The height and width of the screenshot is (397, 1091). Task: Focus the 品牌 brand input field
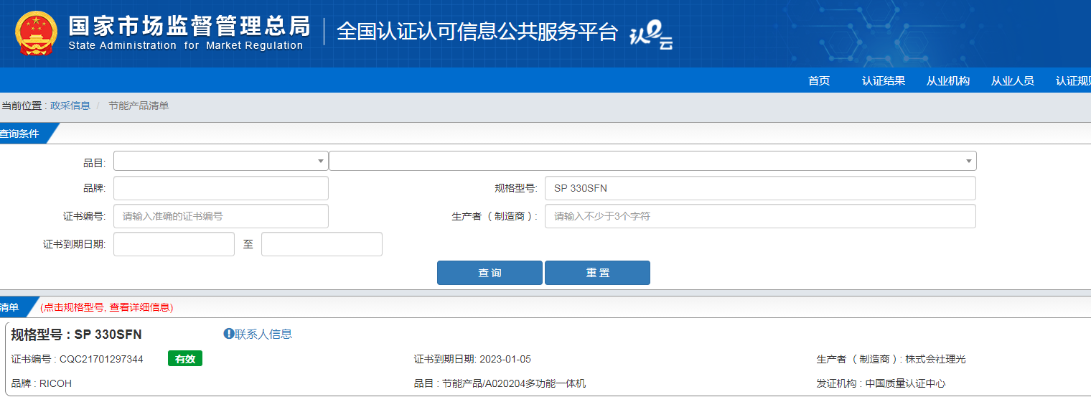point(220,188)
